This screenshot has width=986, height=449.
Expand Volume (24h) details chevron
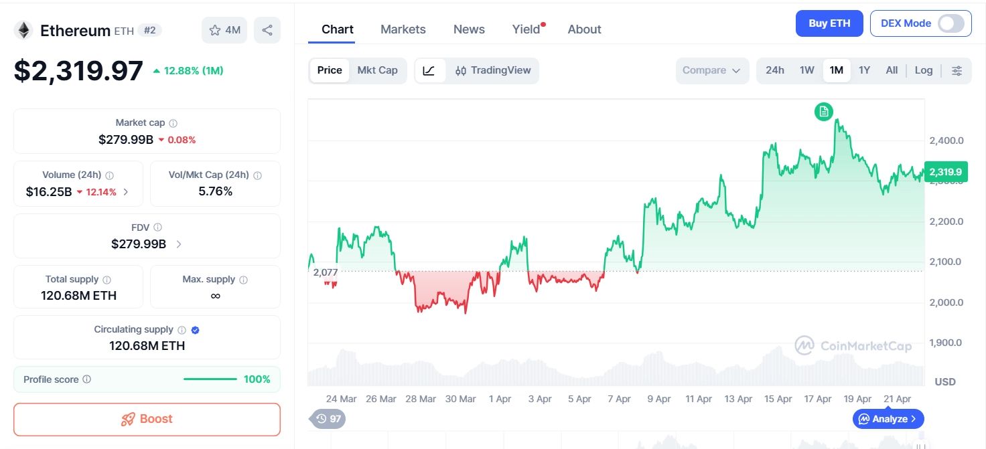pos(126,192)
